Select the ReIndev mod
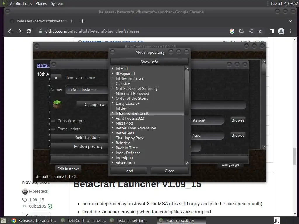The image size is (299, 224). (123, 143)
